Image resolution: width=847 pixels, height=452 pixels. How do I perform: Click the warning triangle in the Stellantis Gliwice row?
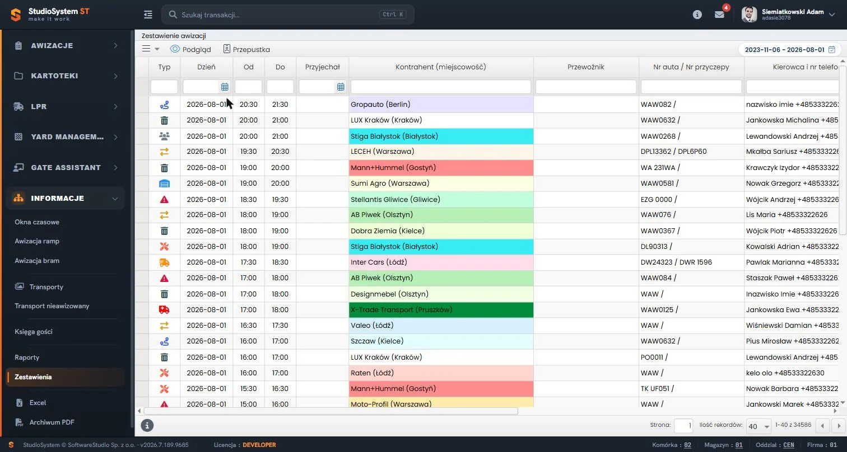coord(164,199)
